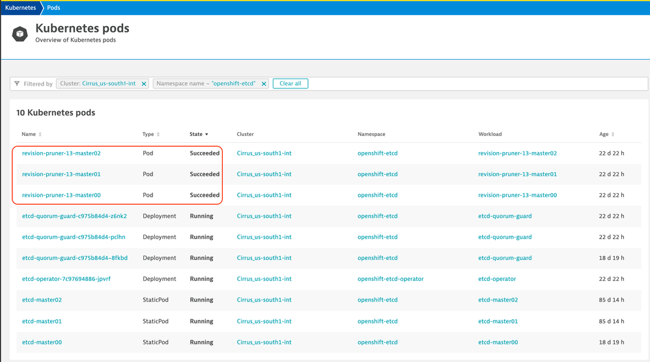Open pod revision-pruner-13-master02

[61, 153]
